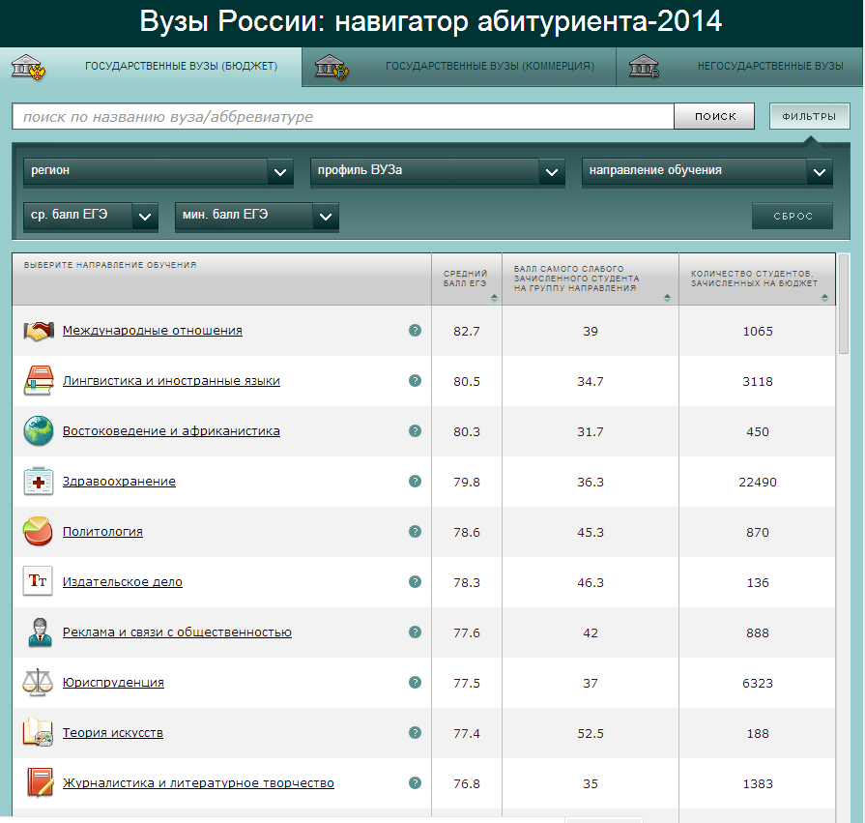The width and height of the screenshot is (865, 823).
Task: Click the Tt icon for Издательское дело
Action: [38, 581]
